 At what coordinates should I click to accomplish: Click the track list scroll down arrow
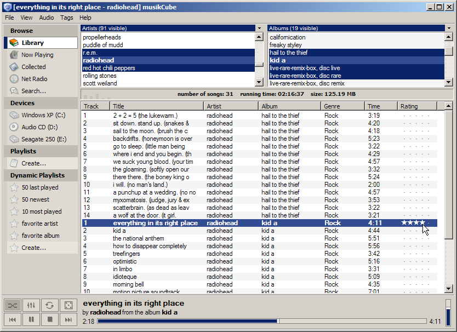(449, 289)
